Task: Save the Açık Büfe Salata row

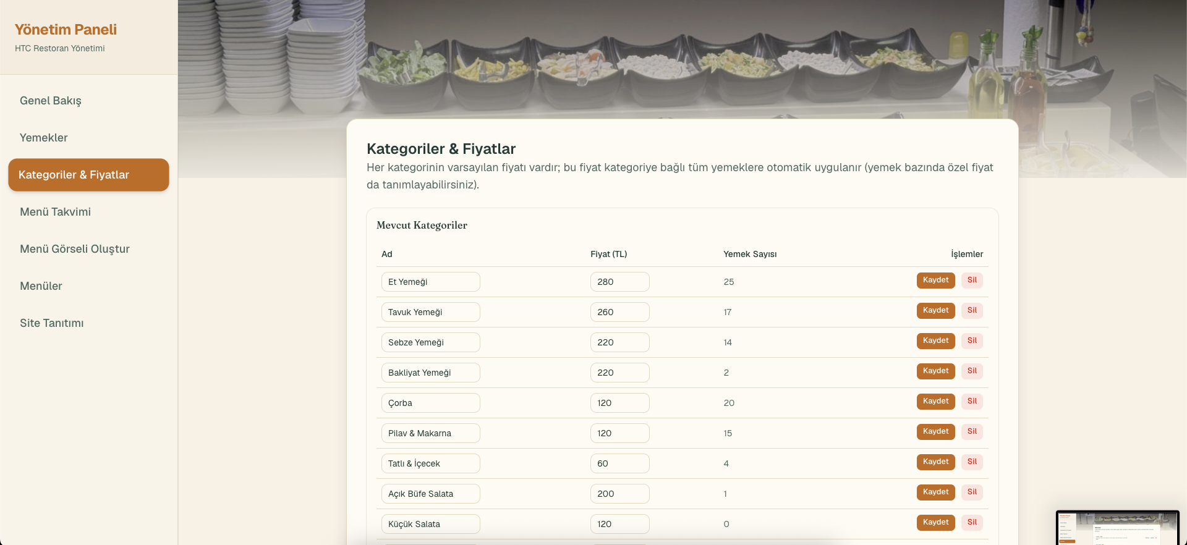Action: 935,492
